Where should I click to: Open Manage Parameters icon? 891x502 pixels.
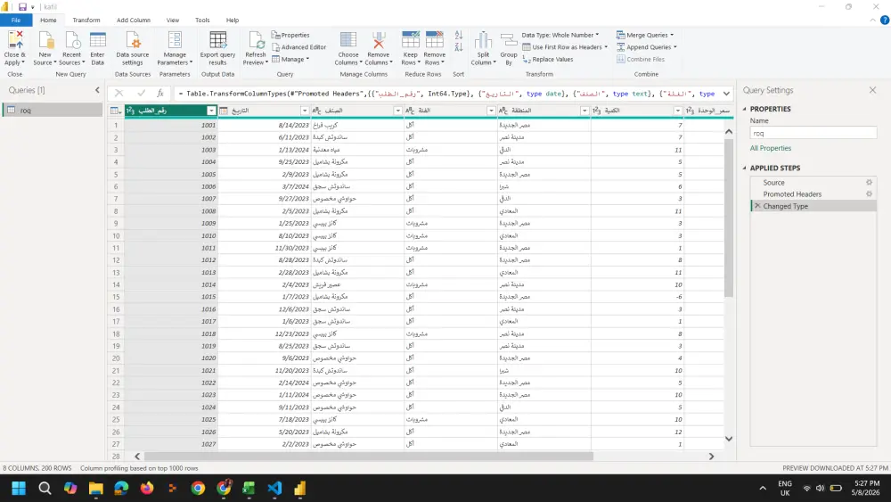tap(175, 41)
